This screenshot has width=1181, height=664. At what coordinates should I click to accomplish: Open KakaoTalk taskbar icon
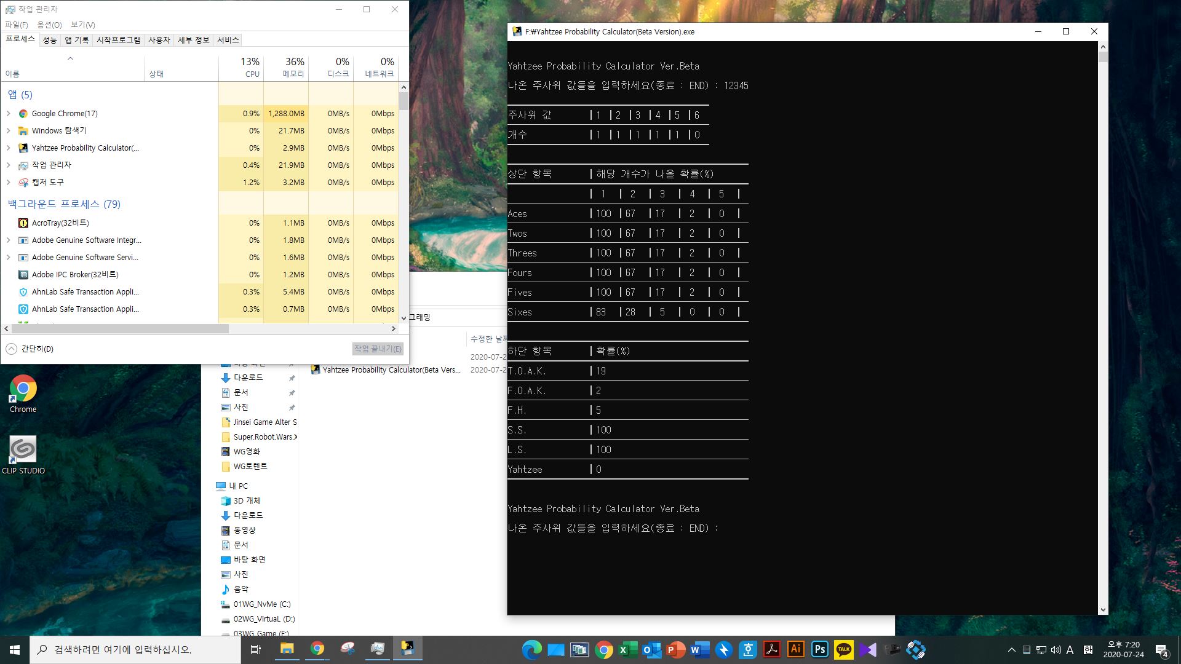pos(843,649)
